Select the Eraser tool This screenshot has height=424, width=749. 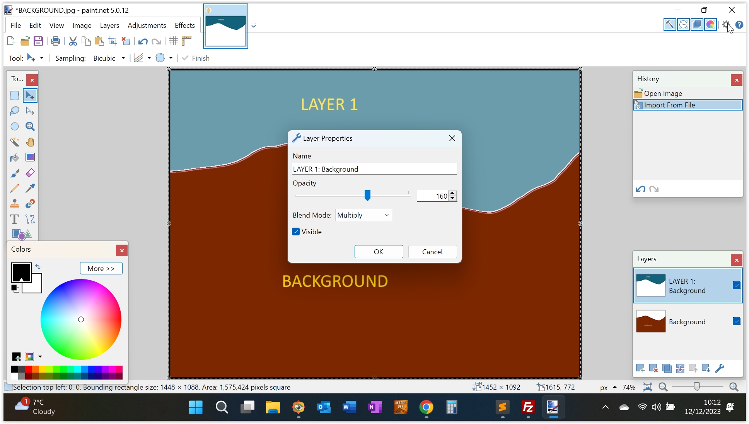30,173
